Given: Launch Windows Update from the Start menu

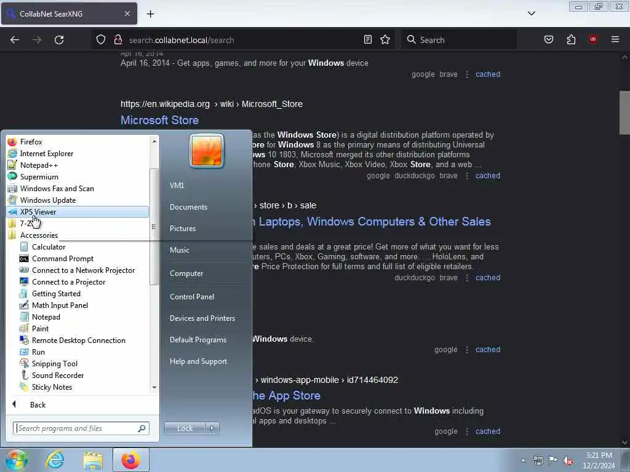Looking at the screenshot, I should [48, 200].
